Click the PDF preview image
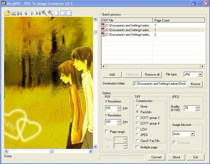Image resolution: width=210 pixels, height=164 pixels. point(48,83)
